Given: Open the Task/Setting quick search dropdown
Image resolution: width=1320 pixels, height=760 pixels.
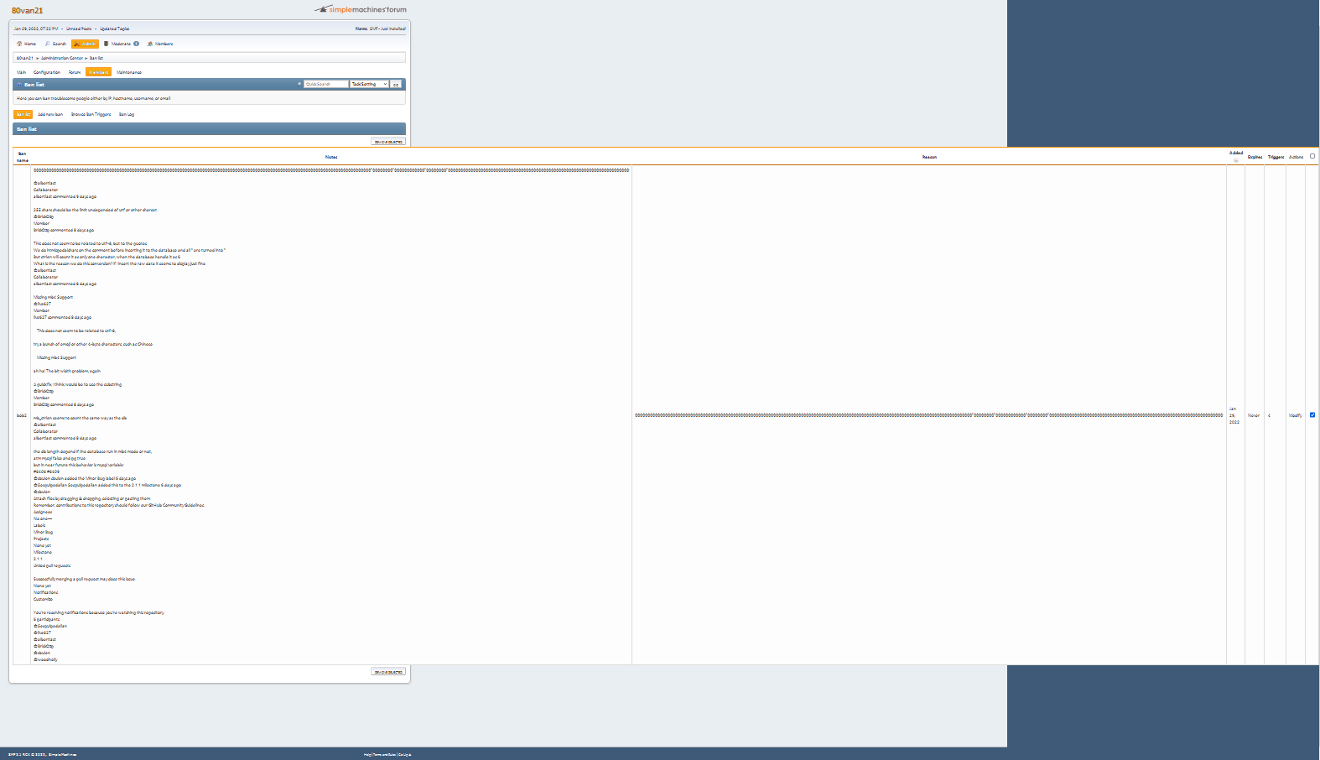Looking at the screenshot, I should [369, 84].
